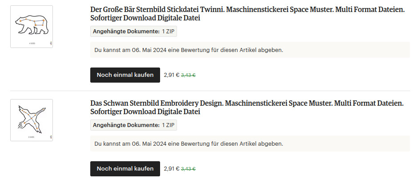The height and width of the screenshot is (183, 414).
Task: Click the '3 SIZES' label under swan drawing
Action: tap(32, 137)
